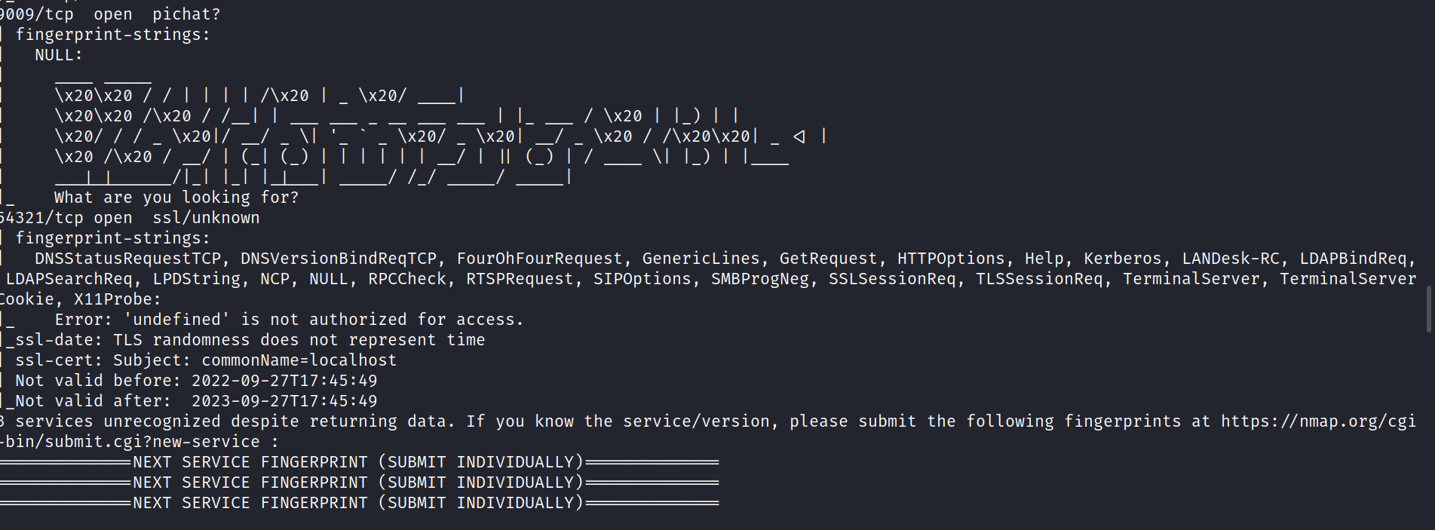Click the 2022-09-27T17:45:49 valid-before date
Screen dimensions: 1435x530
tap(284, 381)
